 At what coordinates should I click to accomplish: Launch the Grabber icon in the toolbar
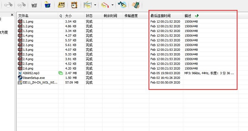[122, 5]
